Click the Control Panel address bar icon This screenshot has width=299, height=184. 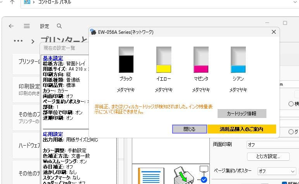point(27,2)
